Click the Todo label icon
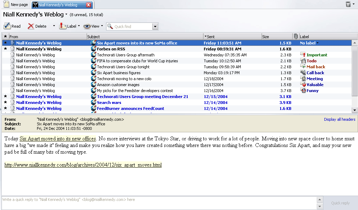 pyautogui.click(x=303, y=61)
